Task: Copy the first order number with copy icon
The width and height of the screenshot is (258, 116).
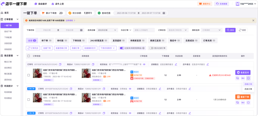Action: [60, 64]
